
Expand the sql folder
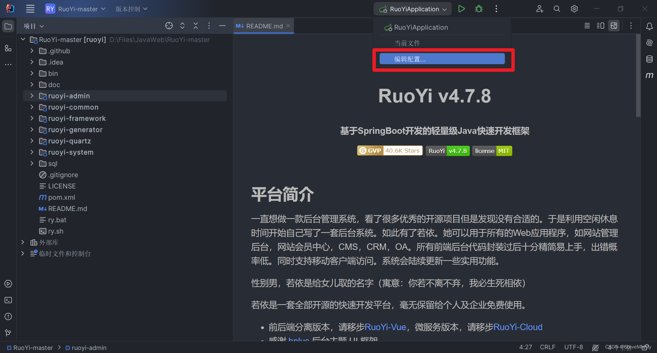coord(32,164)
